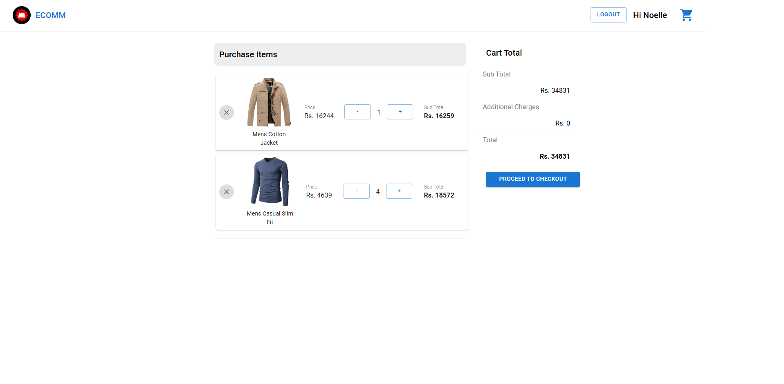784x384 pixels.
Task: Click the Purchase Items header
Action: 248,54
